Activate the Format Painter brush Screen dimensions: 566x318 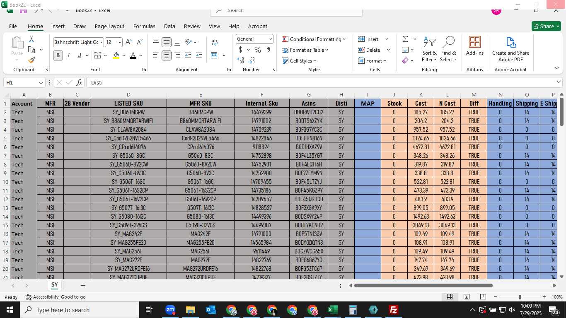click(x=31, y=60)
